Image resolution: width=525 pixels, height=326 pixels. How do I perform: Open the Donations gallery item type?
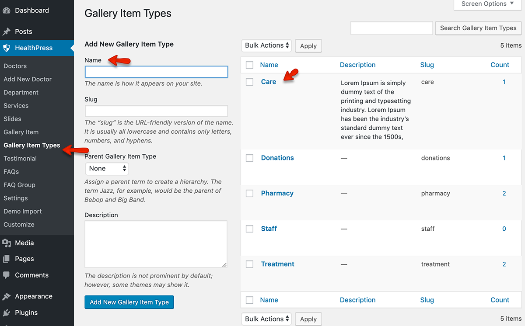[x=277, y=158]
